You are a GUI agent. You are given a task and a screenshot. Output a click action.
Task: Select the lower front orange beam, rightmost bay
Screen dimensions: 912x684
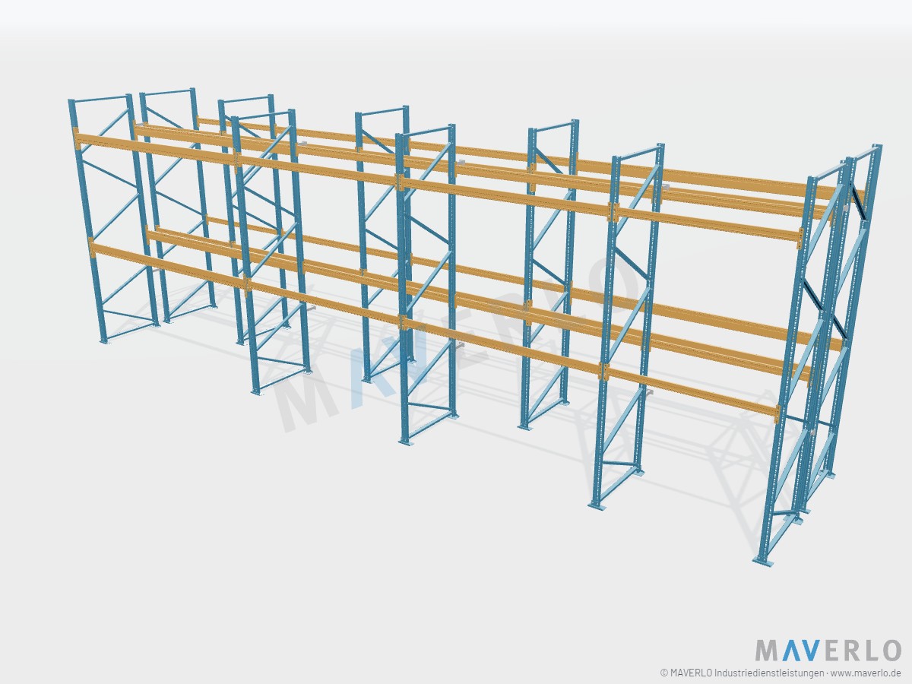click(692, 394)
